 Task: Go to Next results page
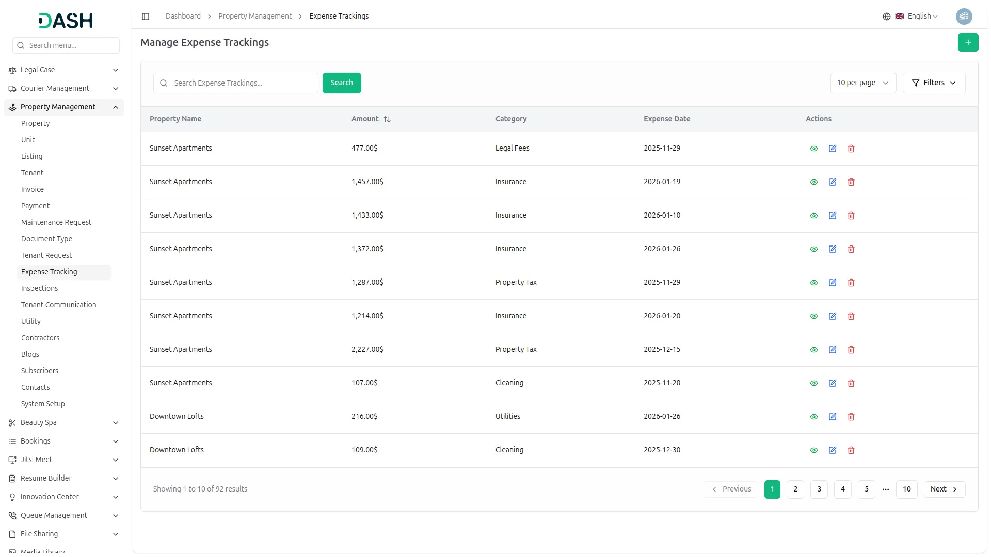click(944, 489)
